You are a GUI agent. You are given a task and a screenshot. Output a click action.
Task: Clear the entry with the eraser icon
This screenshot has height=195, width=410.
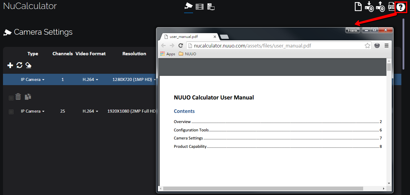(28, 65)
